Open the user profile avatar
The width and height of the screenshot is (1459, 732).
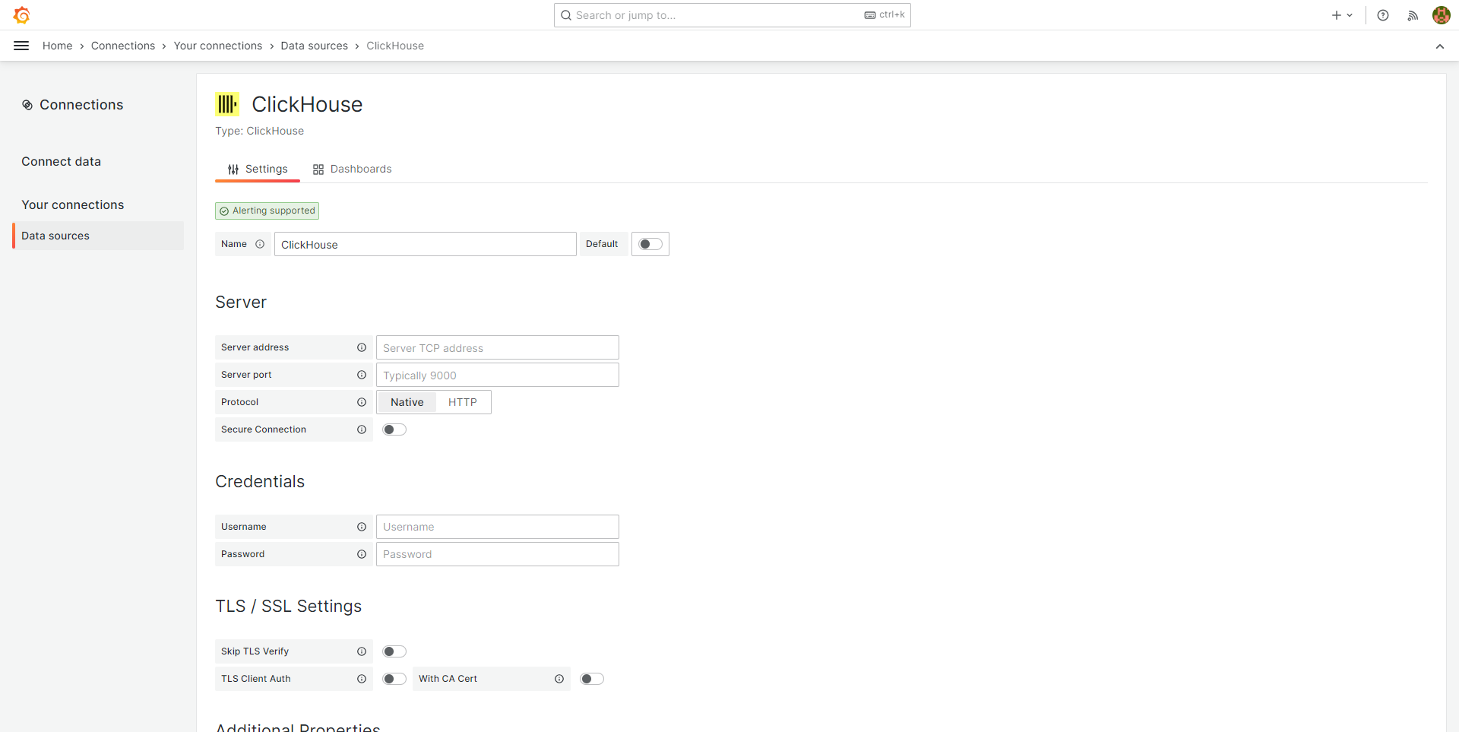[1442, 15]
